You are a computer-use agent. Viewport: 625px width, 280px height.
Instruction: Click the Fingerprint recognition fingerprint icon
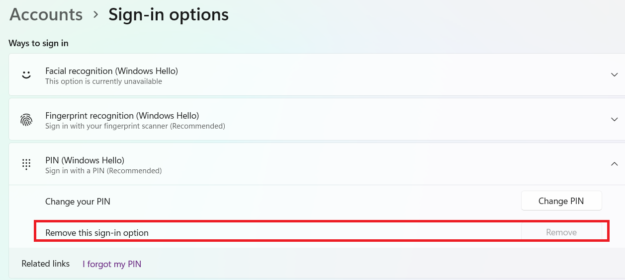[26, 120]
